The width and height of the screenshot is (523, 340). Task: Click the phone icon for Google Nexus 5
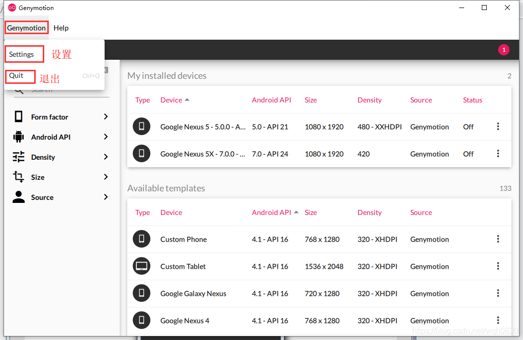click(x=141, y=127)
